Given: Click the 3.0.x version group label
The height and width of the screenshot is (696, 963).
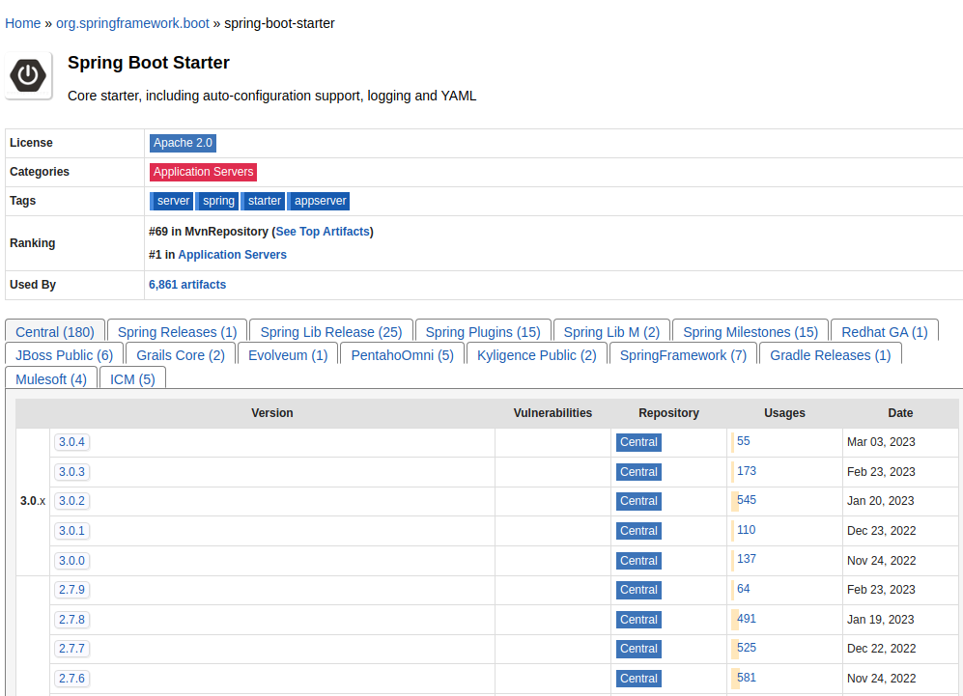Looking at the screenshot, I should (33, 501).
